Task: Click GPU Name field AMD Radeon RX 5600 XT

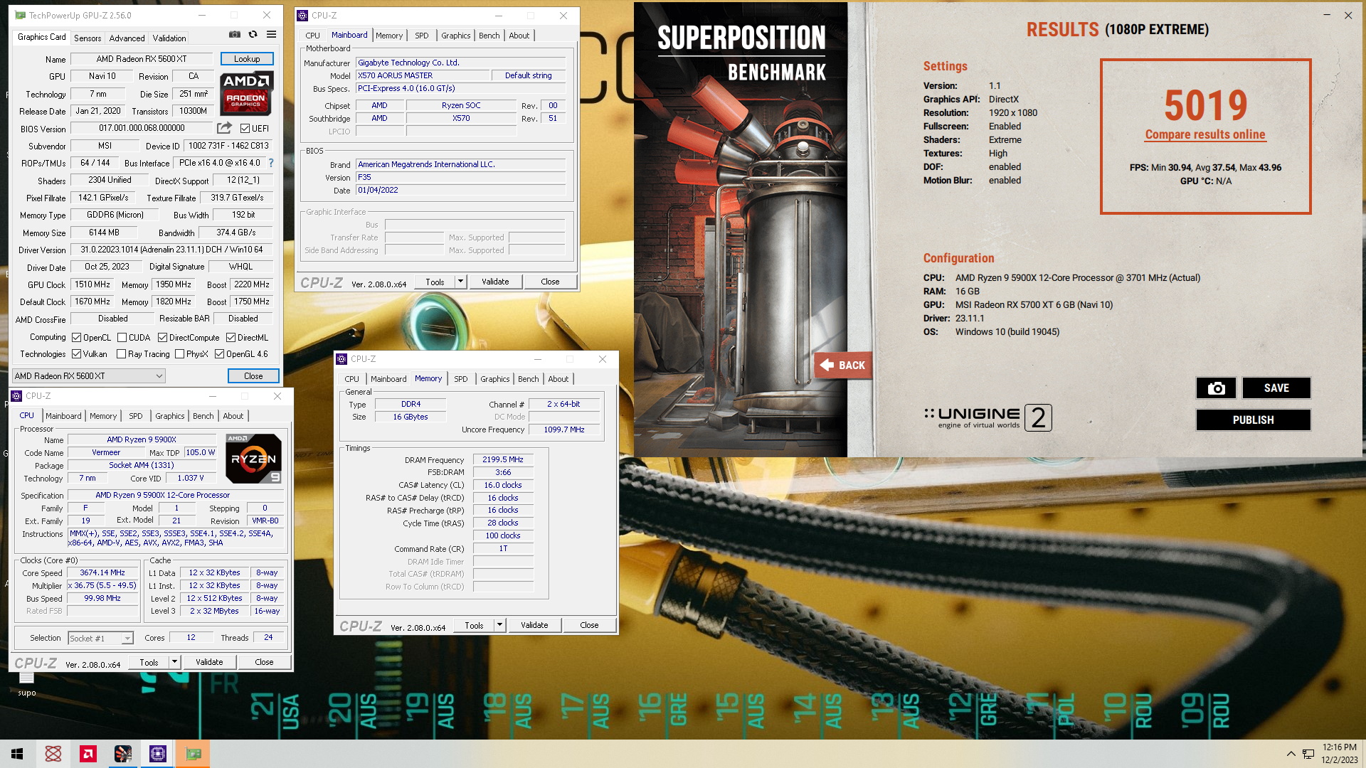Action: click(142, 59)
